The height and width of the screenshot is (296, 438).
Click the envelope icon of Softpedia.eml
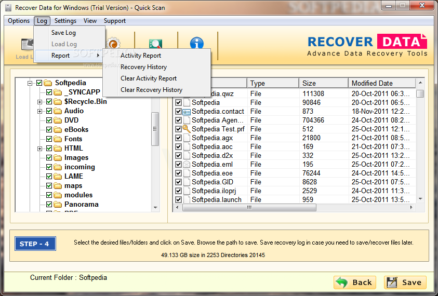187,165
